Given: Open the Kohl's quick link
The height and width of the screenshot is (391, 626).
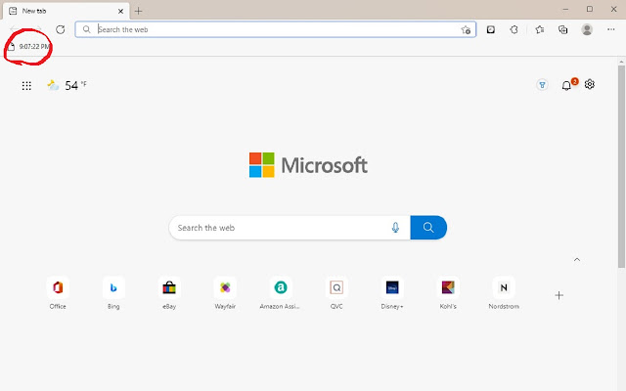Looking at the screenshot, I should click(x=448, y=293).
